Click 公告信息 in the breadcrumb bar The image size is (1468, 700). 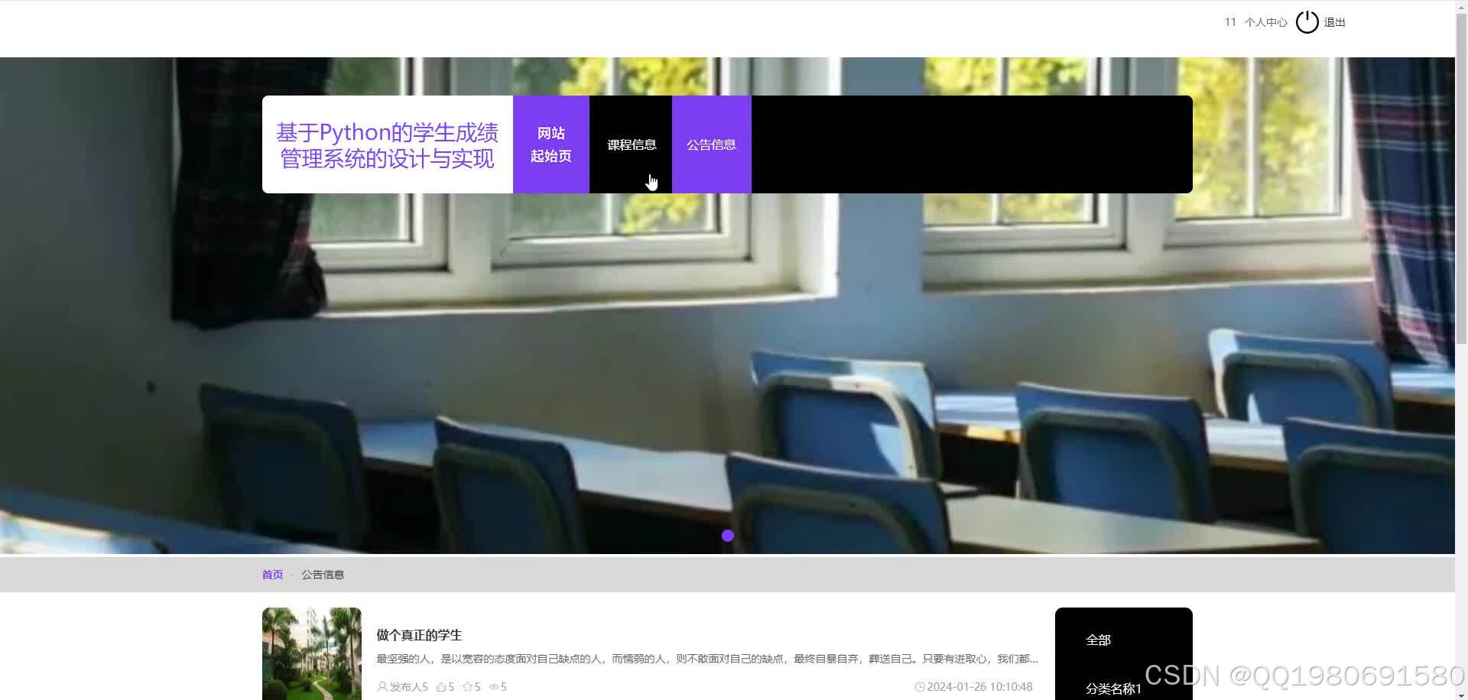coord(323,574)
